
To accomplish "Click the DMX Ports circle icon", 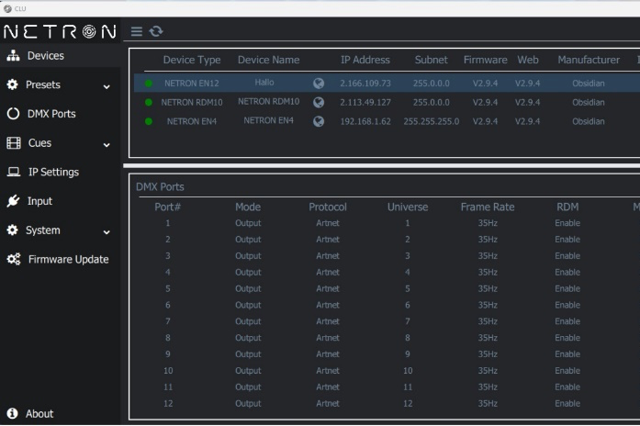I will pos(13,114).
